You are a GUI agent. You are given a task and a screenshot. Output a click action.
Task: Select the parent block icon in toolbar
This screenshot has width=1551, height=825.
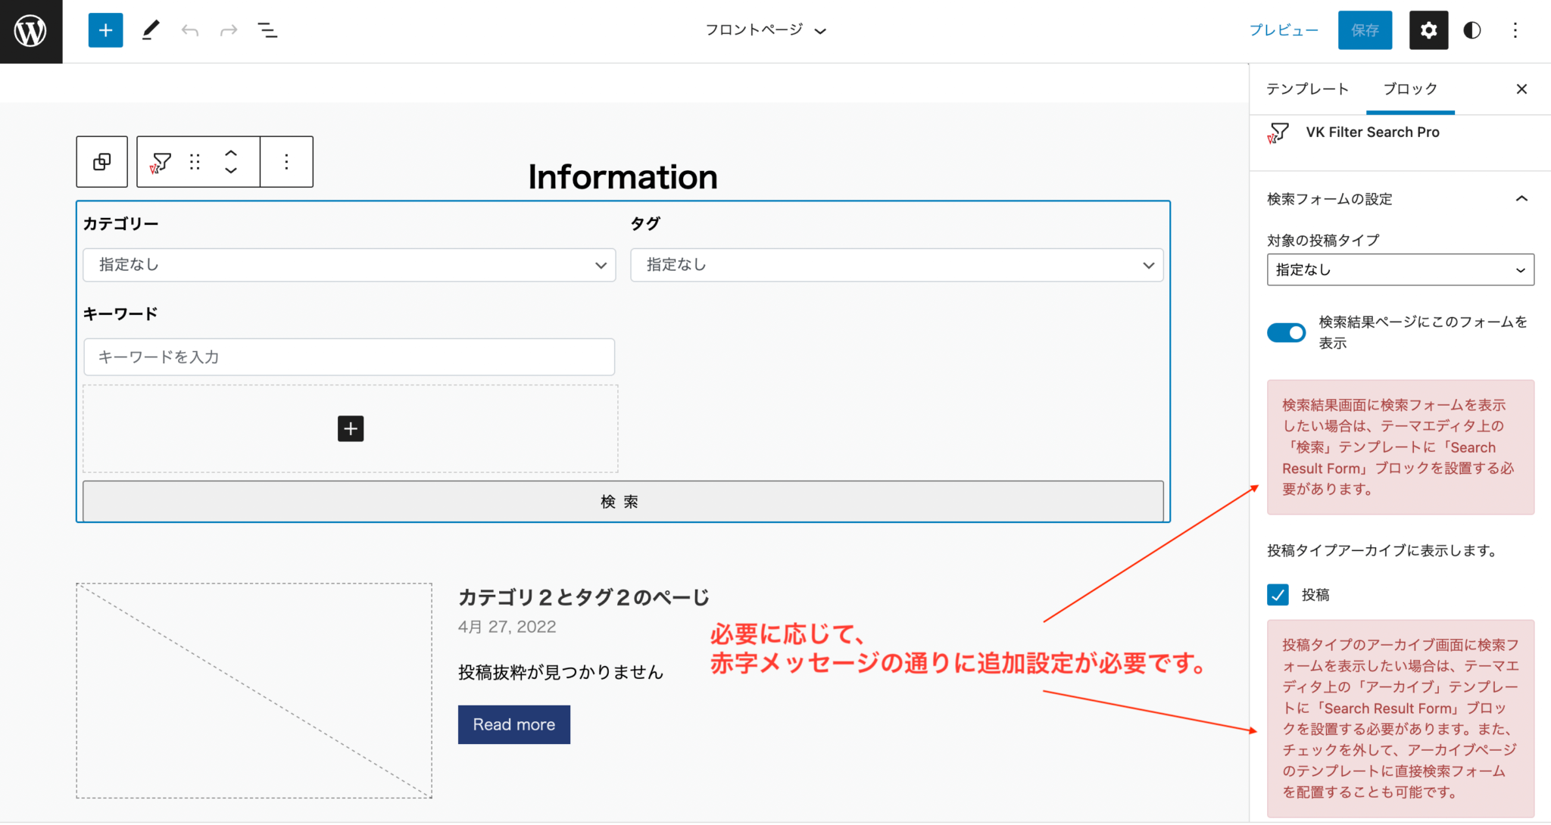point(101,162)
